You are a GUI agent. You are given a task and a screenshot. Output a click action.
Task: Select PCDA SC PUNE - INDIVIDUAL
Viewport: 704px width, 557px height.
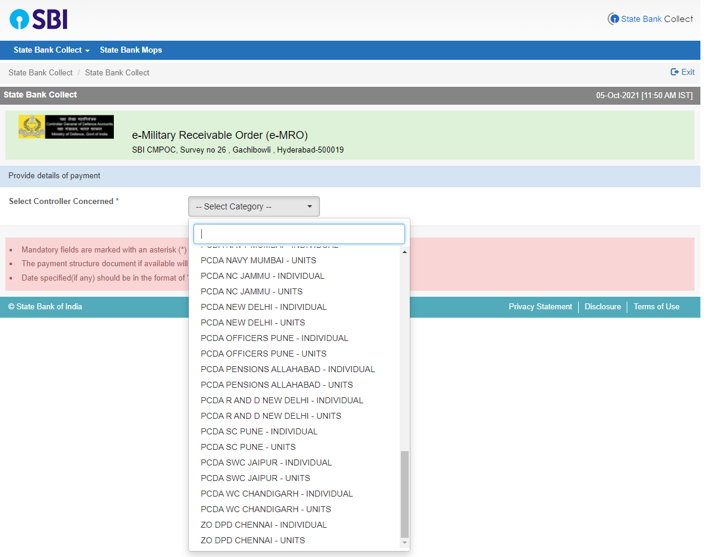(259, 431)
